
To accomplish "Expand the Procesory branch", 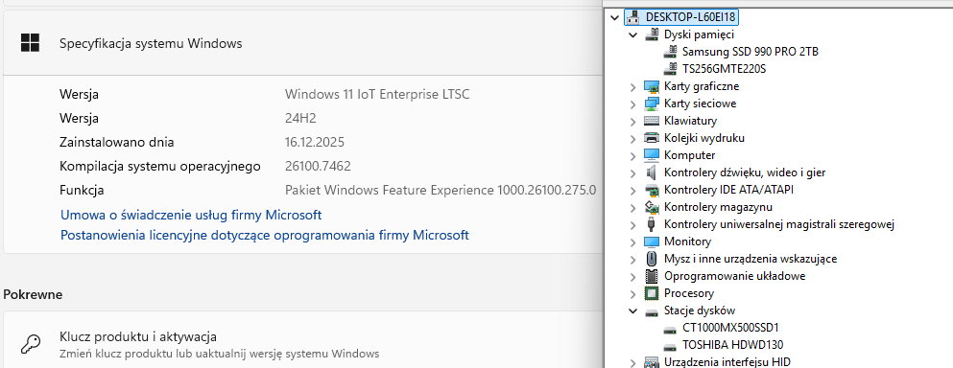I will tap(632, 293).
